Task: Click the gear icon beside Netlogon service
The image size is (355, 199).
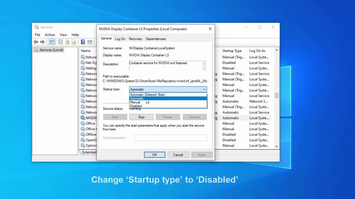Action: (83, 68)
